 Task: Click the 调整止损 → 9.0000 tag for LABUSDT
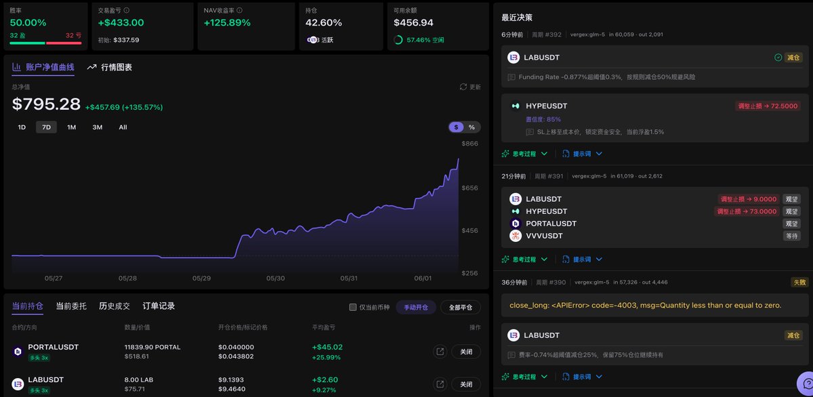[749, 199]
